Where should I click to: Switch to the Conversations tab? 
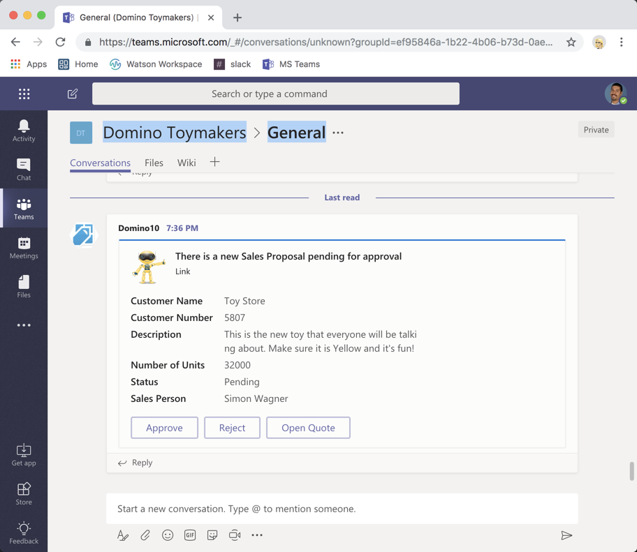pos(100,163)
